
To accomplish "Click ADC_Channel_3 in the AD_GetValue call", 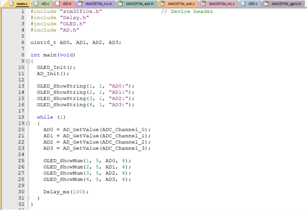I will click(x=123, y=148).
